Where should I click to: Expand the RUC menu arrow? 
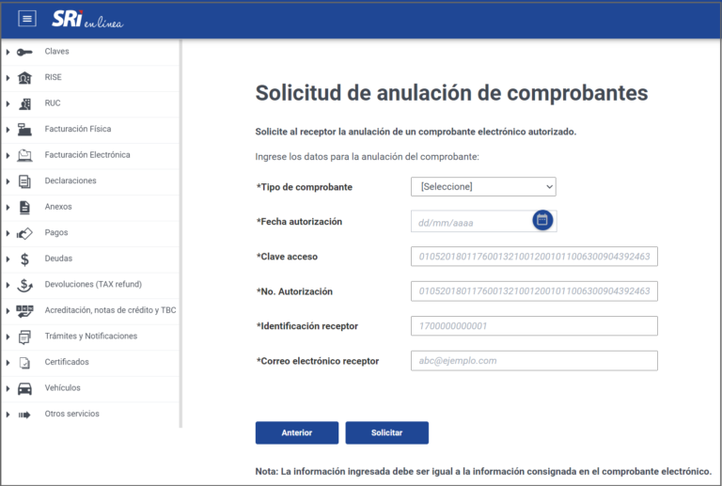8,104
